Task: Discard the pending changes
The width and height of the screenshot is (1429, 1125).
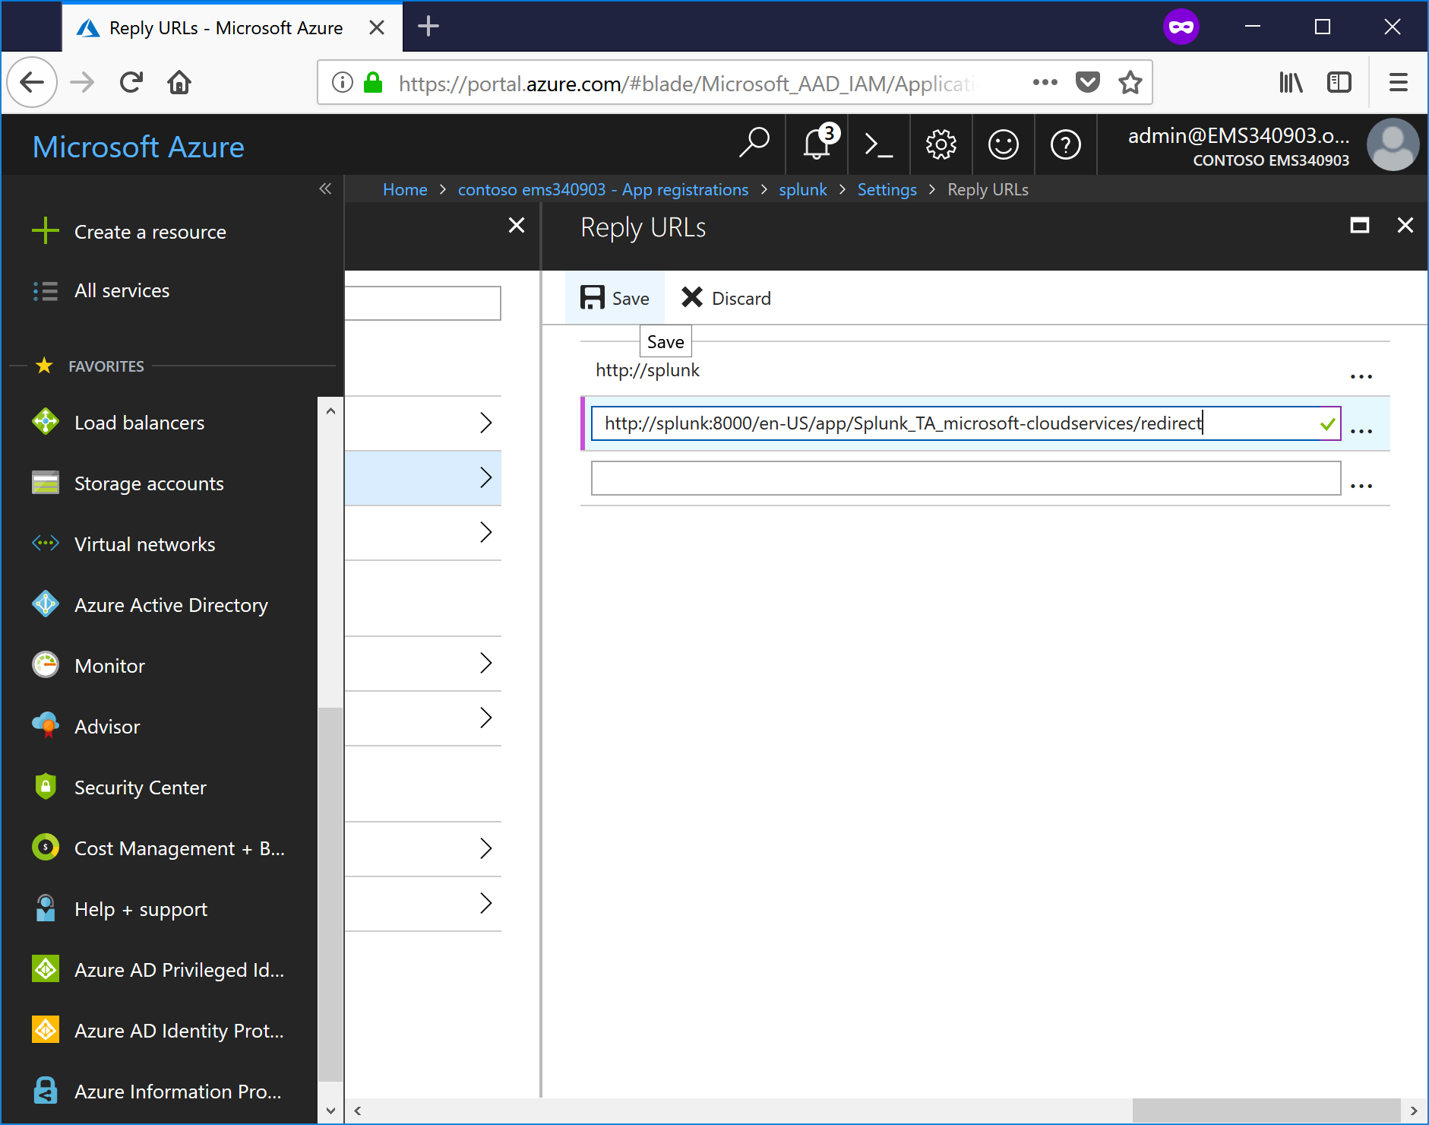Action: click(x=724, y=297)
